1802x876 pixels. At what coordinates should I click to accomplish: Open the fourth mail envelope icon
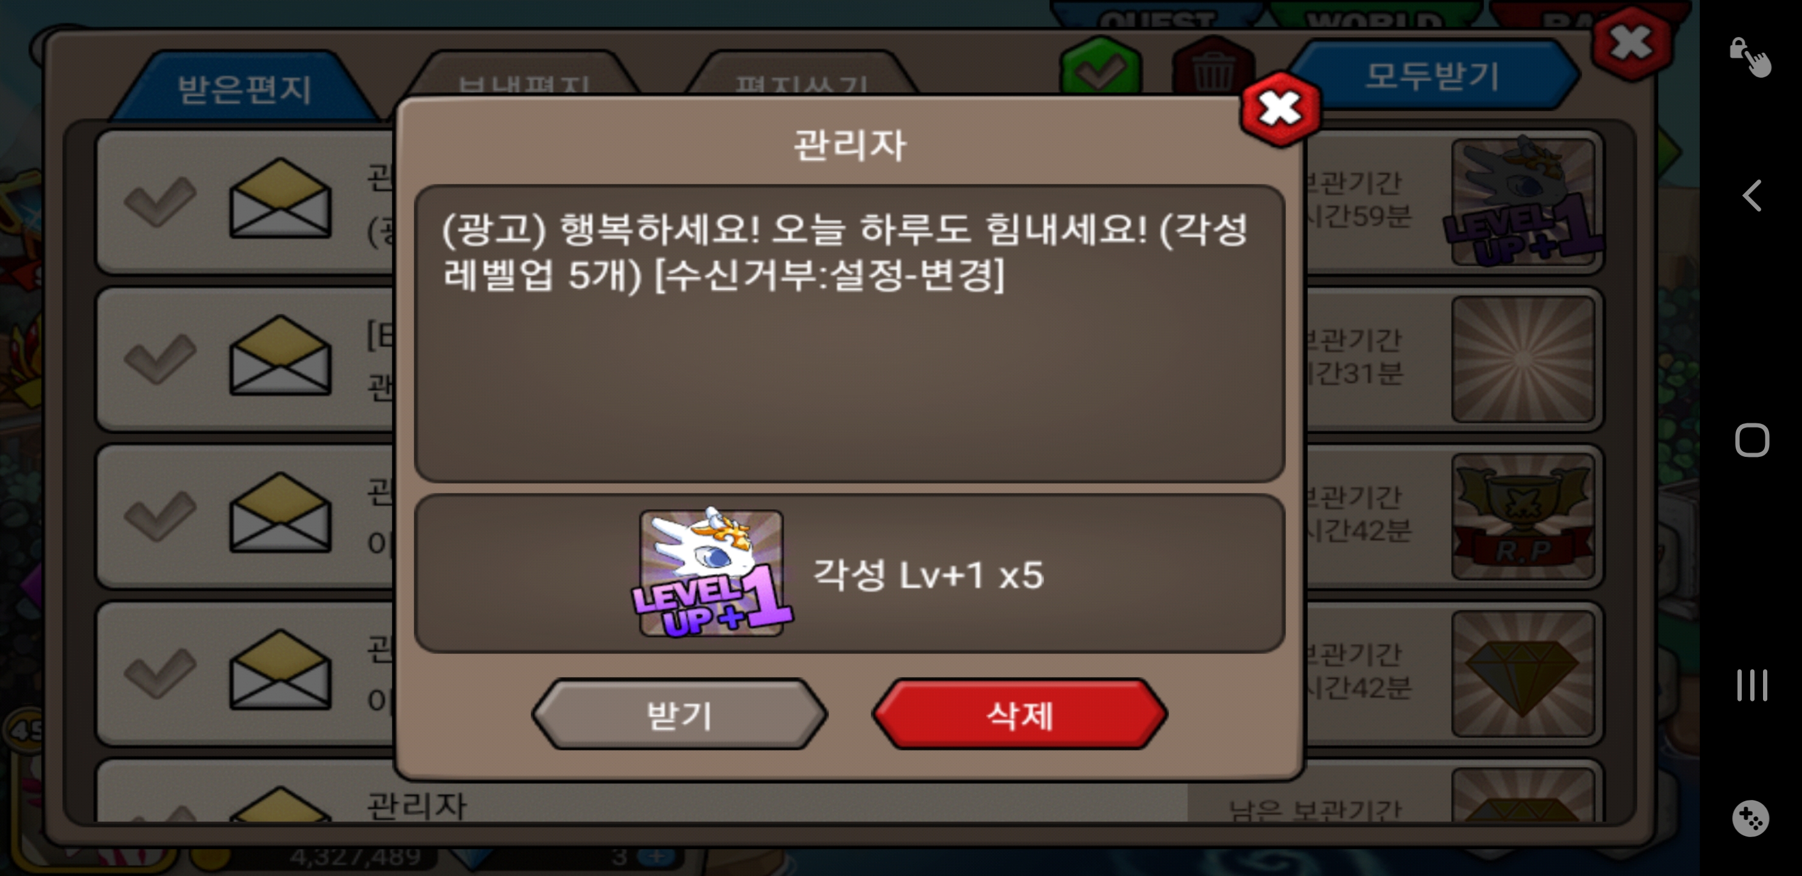click(x=281, y=670)
